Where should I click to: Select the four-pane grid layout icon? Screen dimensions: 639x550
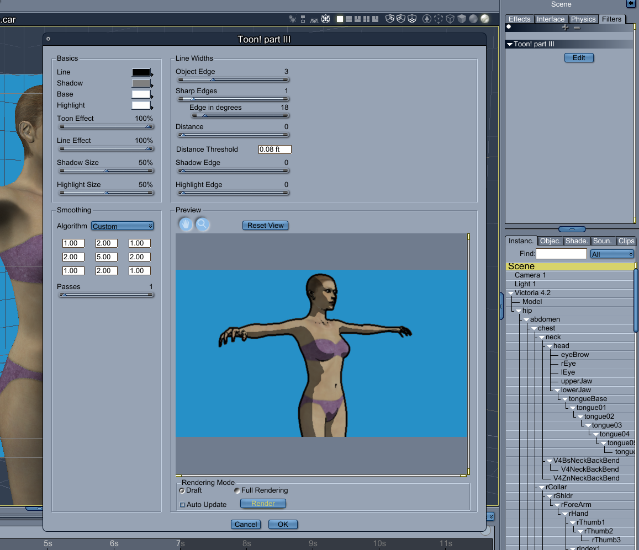[x=366, y=19]
